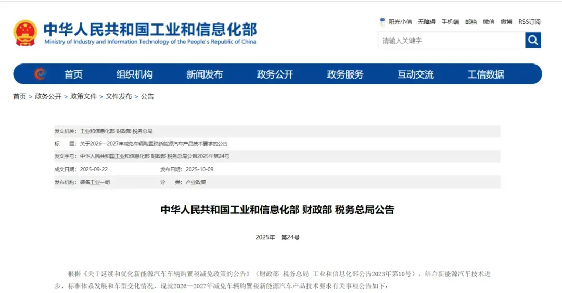Go to 文件发布 via breadcrumb
This screenshot has height=293, width=562.
point(119,96)
